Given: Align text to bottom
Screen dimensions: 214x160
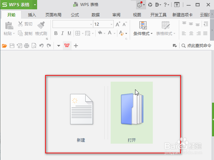Looking at the screenshot, I should point(198,24).
